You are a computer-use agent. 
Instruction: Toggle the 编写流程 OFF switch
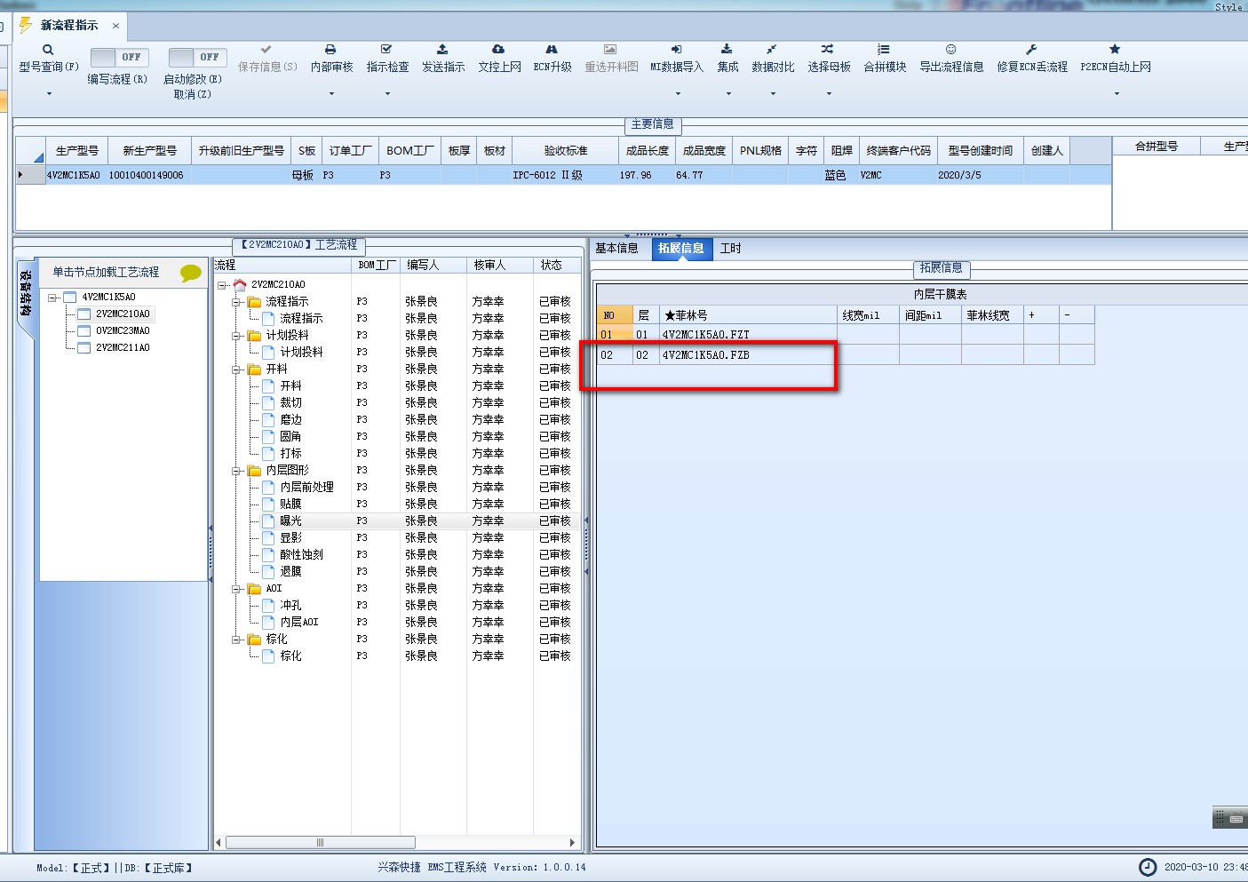[119, 57]
